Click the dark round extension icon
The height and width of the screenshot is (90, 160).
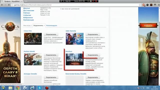tap(147, 5)
